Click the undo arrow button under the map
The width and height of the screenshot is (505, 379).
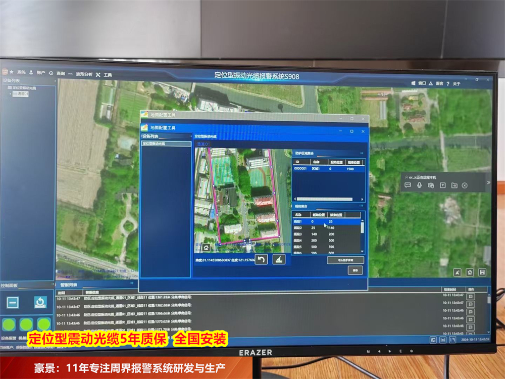[261, 259]
